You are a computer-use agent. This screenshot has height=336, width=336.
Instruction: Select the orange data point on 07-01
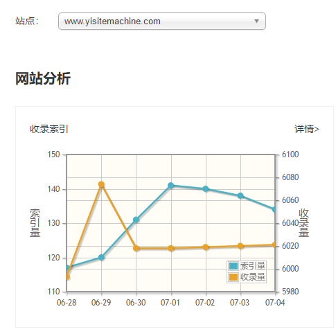tap(171, 248)
